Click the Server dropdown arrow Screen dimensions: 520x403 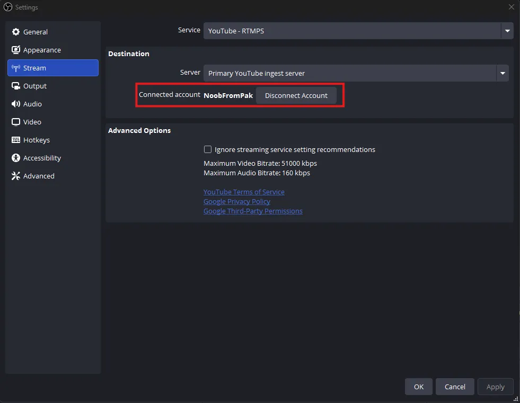(x=502, y=73)
